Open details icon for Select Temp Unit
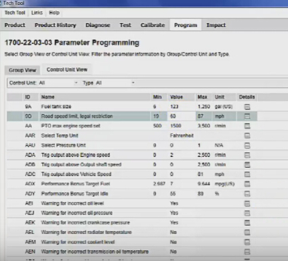Screen dimensions: 288x261 pyautogui.click(x=247, y=136)
